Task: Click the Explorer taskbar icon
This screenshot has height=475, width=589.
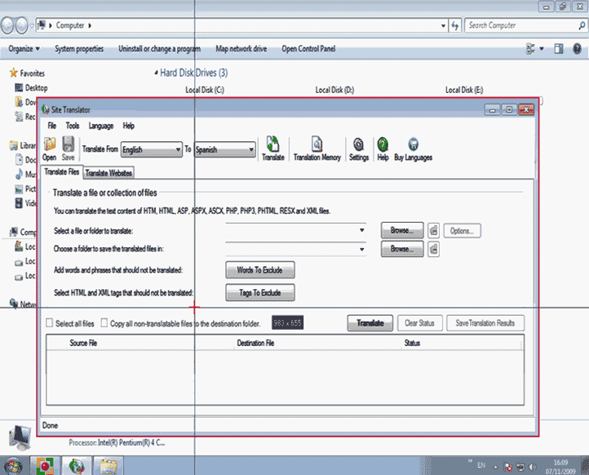Action: point(108,466)
